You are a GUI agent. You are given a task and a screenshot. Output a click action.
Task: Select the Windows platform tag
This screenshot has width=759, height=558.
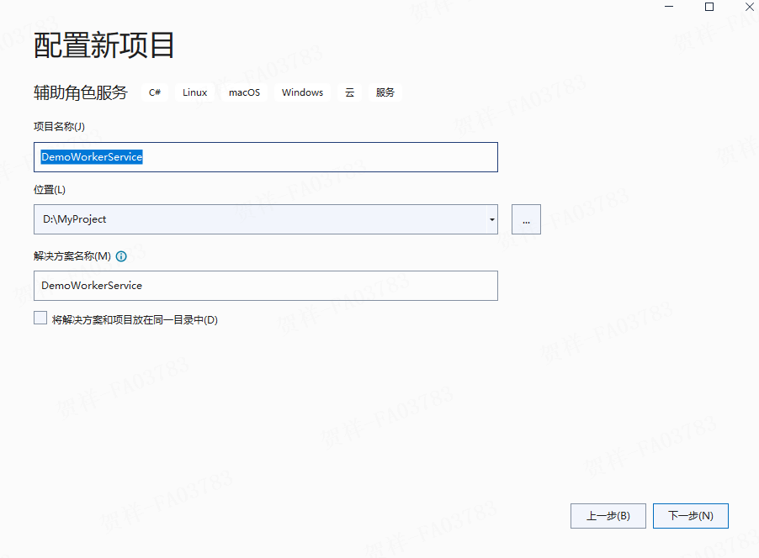click(x=301, y=92)
